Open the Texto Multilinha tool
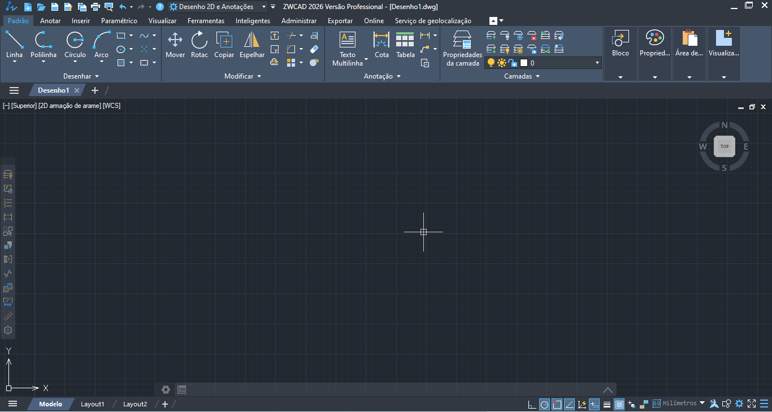 pyautogui.click(x=347, y=41)
